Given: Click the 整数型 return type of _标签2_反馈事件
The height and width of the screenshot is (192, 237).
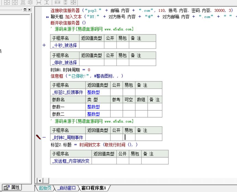Looking at the screenshot, I should click(94, 93).
